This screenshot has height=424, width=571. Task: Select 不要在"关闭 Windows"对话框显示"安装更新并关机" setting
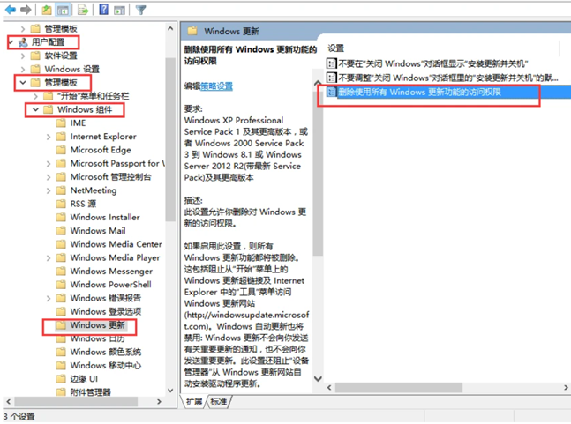pos(433,63)
